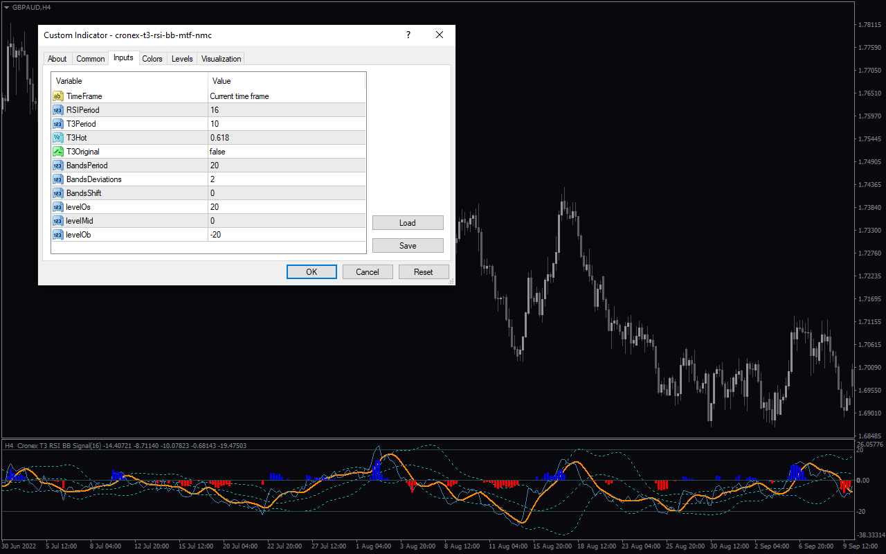Select the T3Period value 10
The width and height of the screenshot is (886, 554).
click(x=215, y=124)
